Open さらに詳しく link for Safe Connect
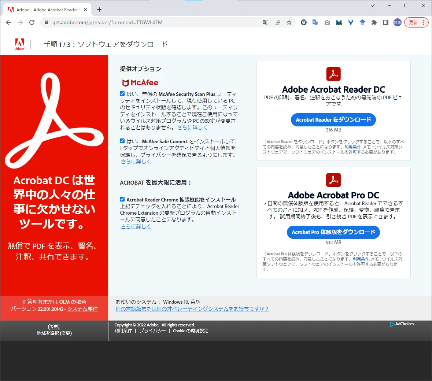The width and height of the screenshot is (432, 381). coord(136,162)
